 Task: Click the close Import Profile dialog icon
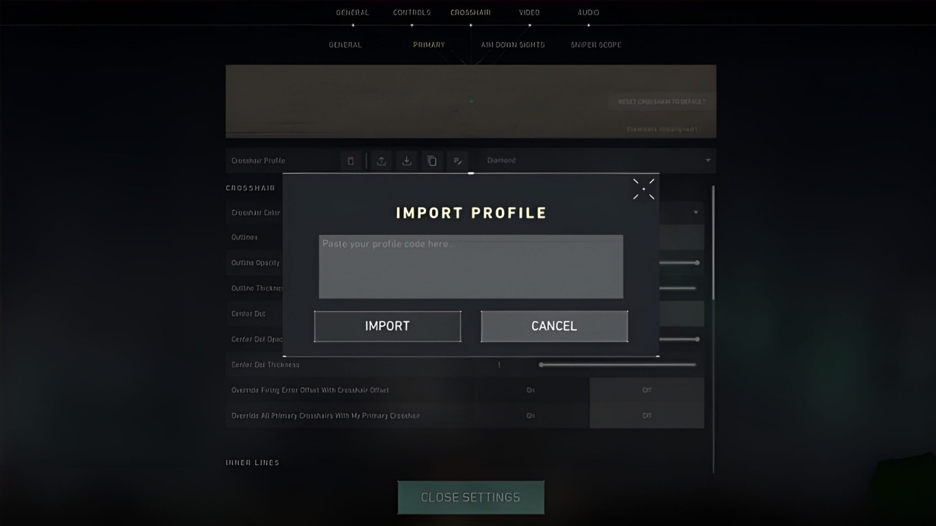pyautogui.click(x=644, y=189)
